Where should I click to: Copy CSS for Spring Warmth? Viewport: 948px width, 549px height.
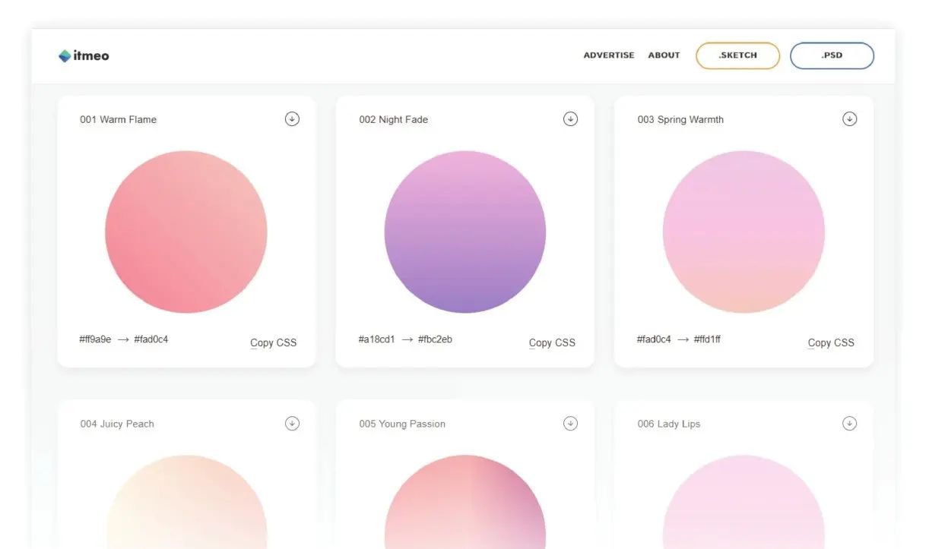click(831, 342)
